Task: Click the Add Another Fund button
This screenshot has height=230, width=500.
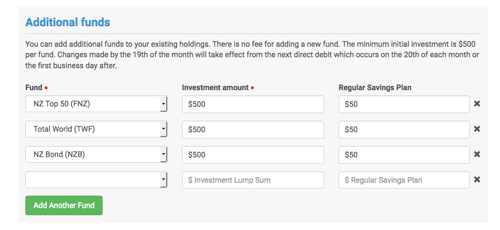Action: pyautogui.click(x=64, y=205)
